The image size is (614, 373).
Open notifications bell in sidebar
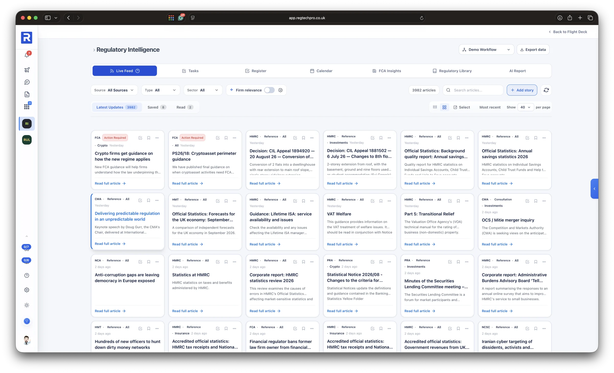[27, 55]
